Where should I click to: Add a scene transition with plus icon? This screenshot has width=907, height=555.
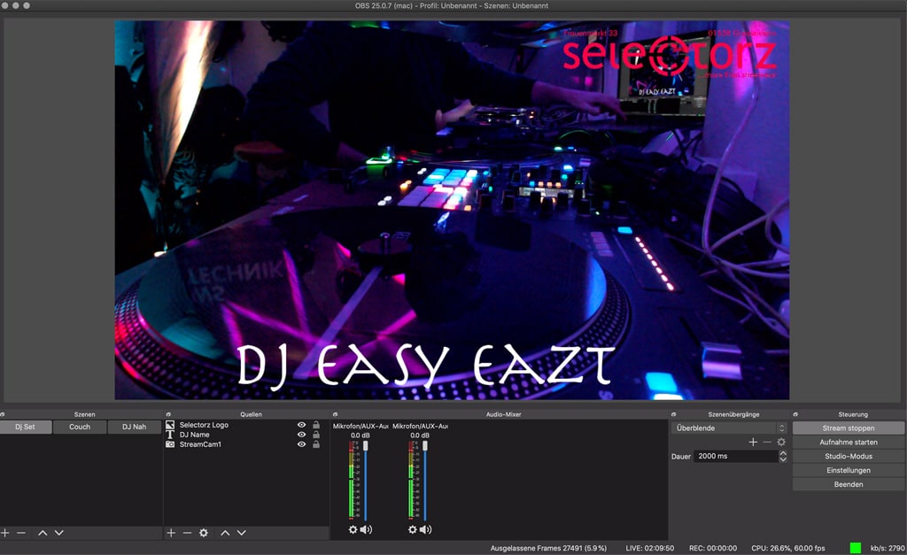753,442
